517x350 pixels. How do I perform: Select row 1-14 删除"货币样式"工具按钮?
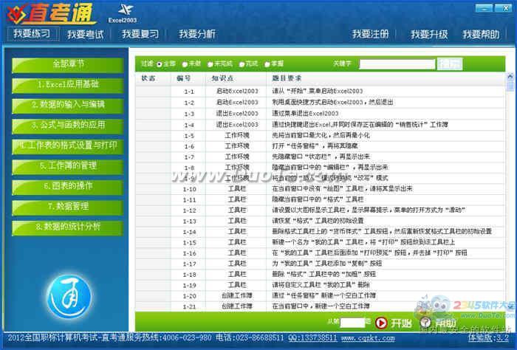320,232
